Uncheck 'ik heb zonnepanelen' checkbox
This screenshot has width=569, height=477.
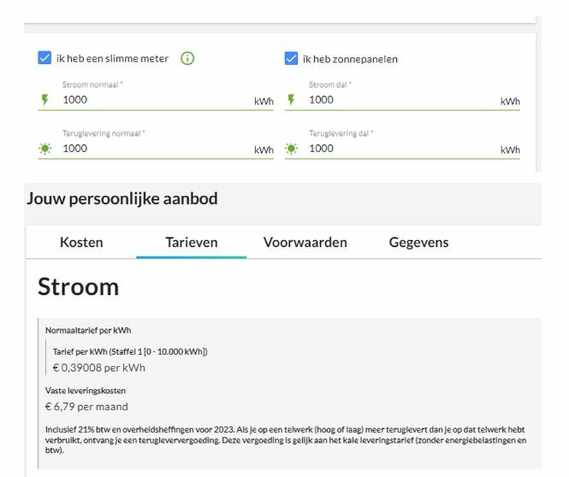pos(291,58)
